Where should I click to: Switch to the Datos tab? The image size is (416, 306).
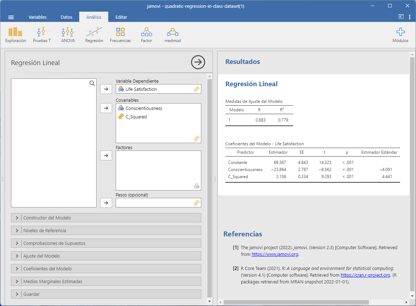click(x=67, y=17)
